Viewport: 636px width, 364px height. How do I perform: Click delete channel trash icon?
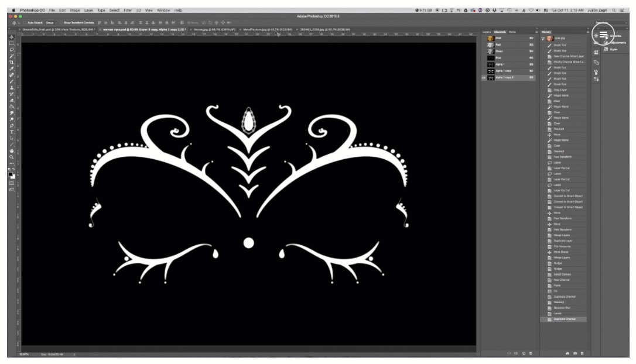pos(531,353)
